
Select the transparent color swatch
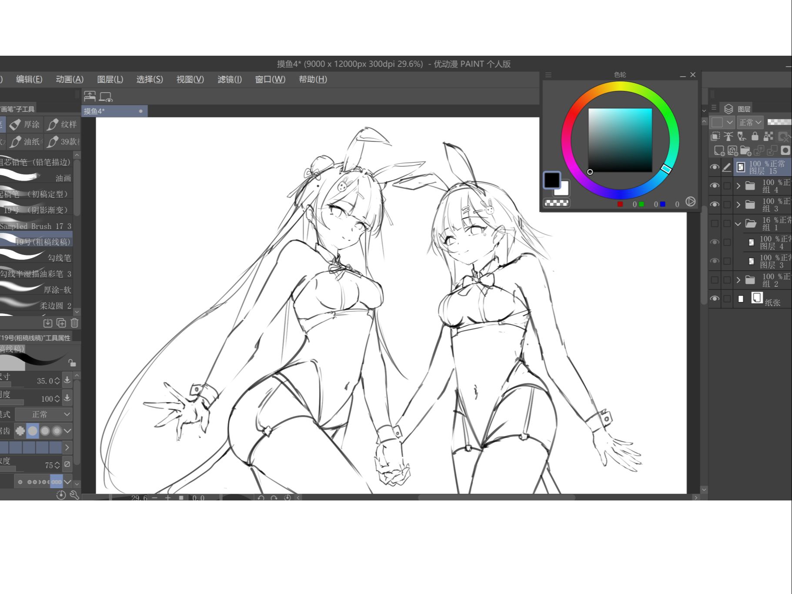click(557, 203)
